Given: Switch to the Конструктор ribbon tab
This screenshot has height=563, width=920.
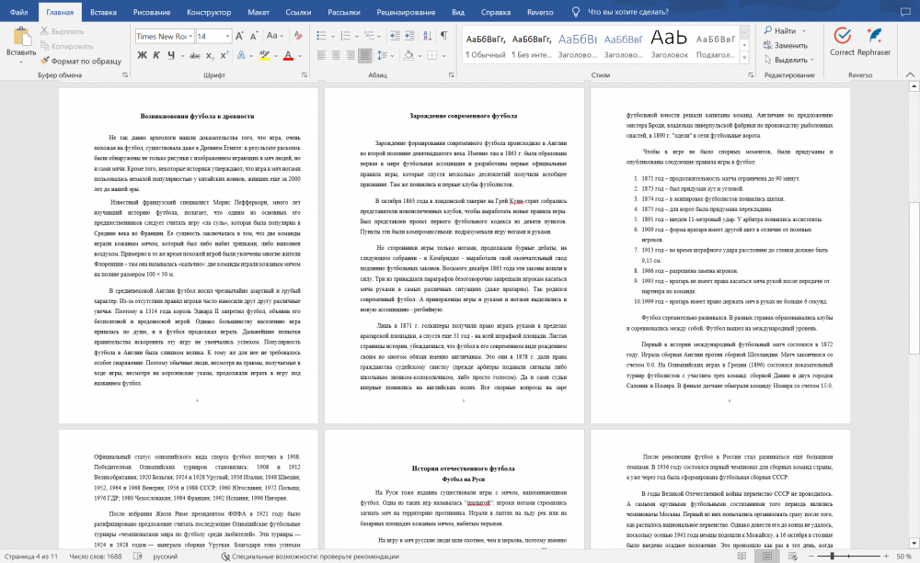Looking at the screenshot, I should click(209, 12).
